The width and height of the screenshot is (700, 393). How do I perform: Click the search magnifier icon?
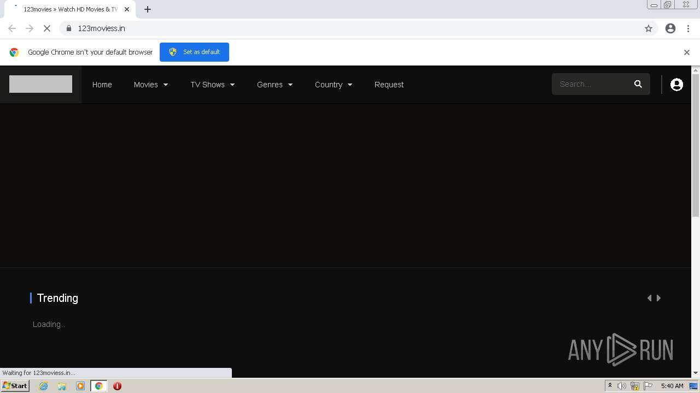click(x=638, y=84)
